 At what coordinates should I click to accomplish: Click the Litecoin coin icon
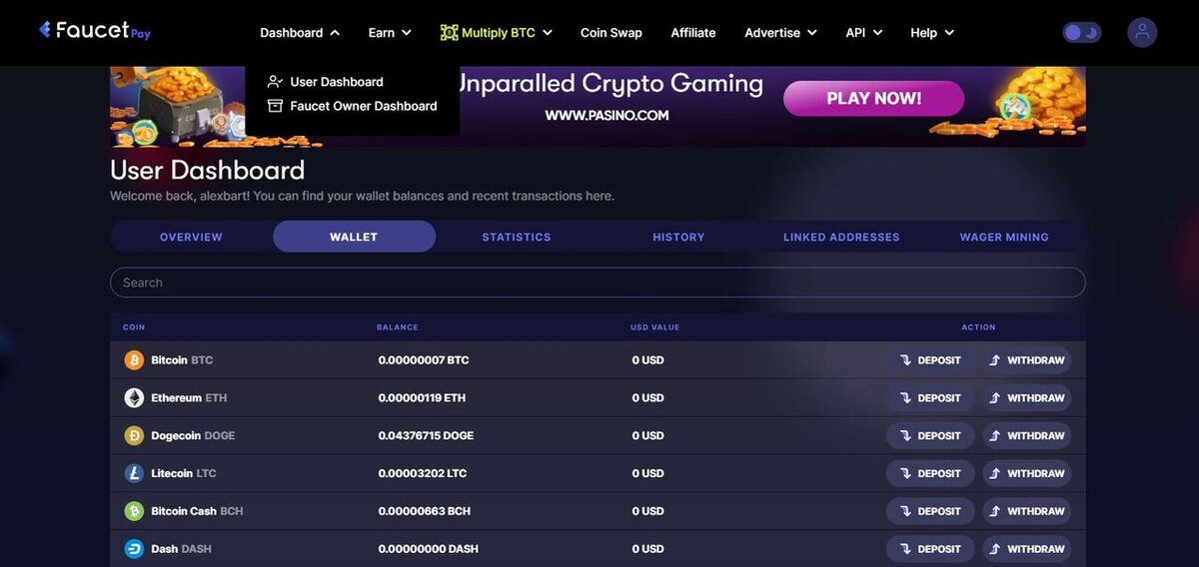(134, 474)
